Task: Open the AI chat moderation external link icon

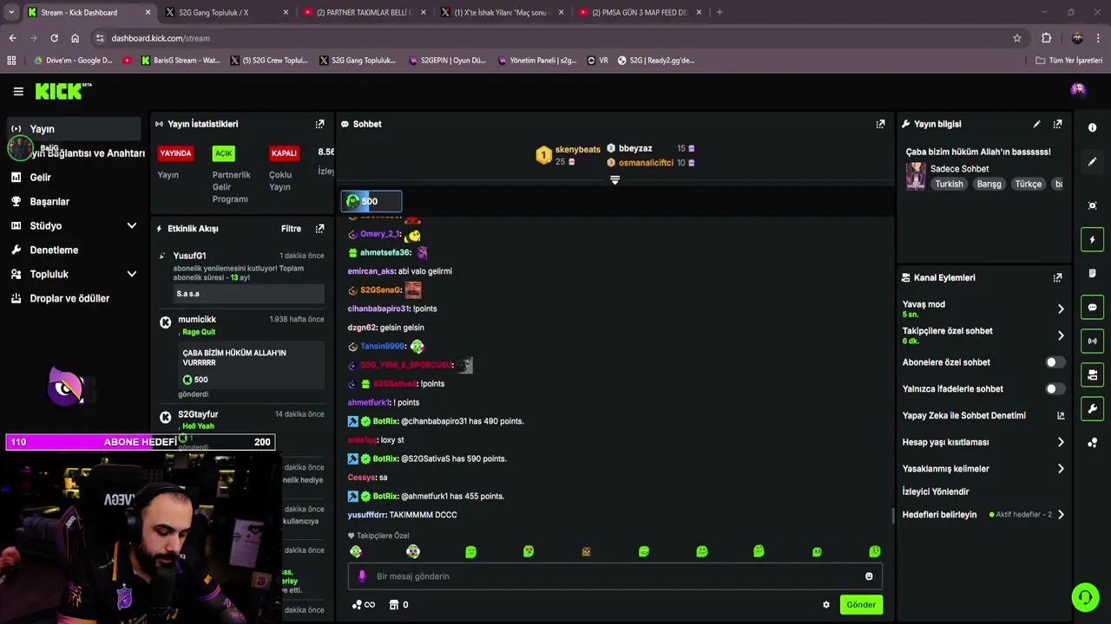Action: [x=1061, y=416]
